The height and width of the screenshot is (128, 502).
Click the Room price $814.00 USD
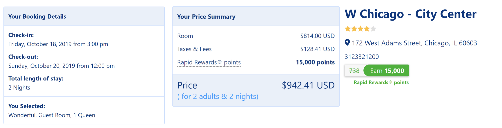tap(317, 36)
